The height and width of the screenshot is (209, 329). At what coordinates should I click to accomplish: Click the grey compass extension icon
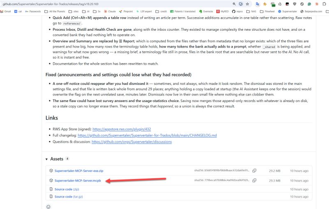[302, 4]
